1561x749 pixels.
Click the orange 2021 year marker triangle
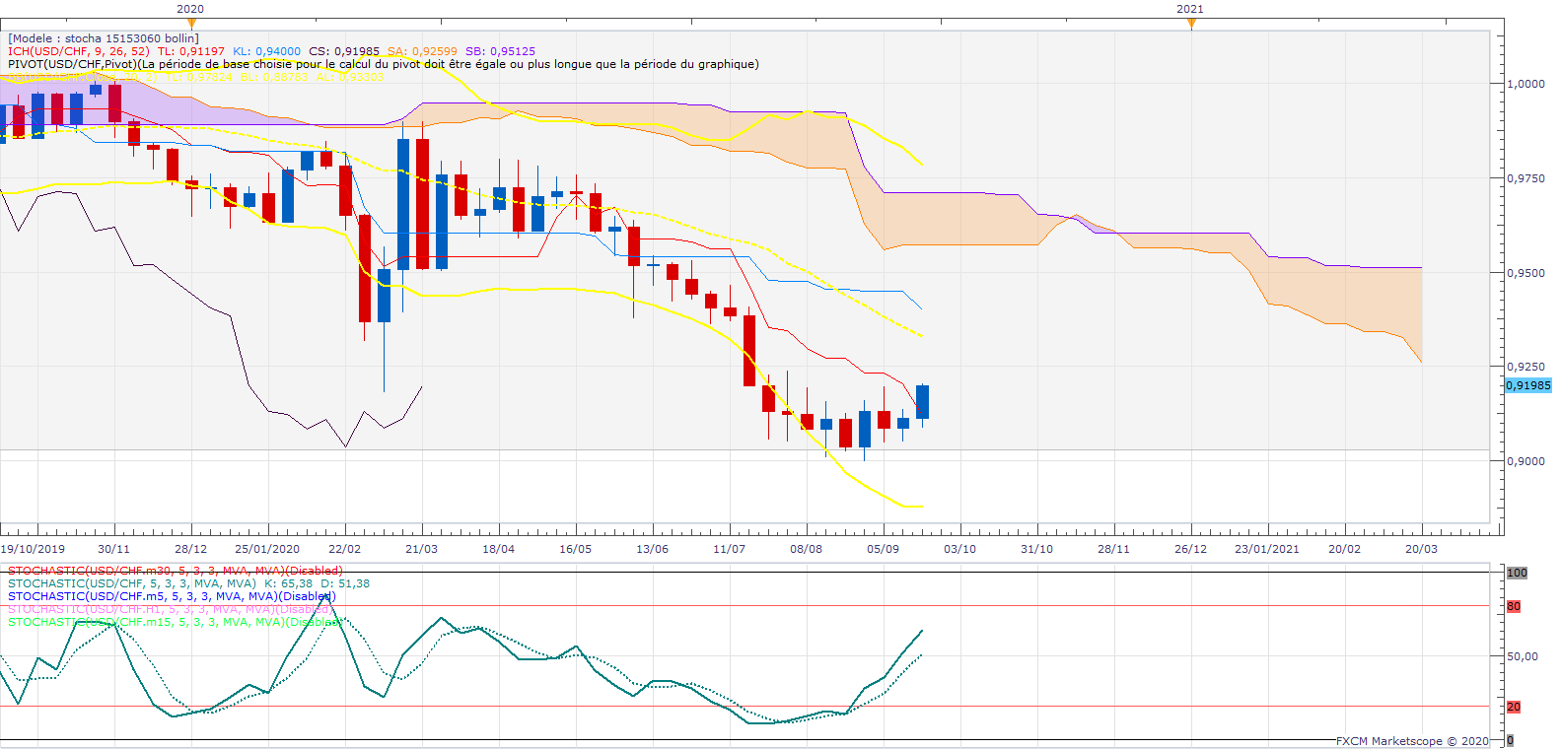[x=1191, y=23]
